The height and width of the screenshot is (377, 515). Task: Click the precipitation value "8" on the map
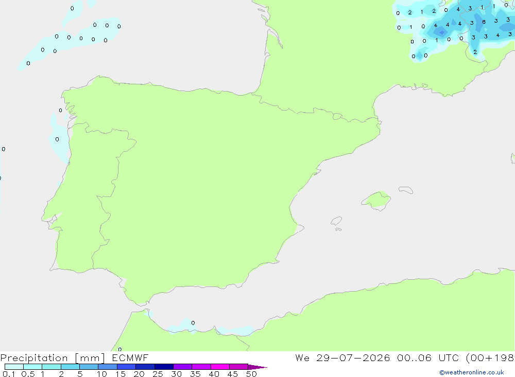click(x=484, y=22)
